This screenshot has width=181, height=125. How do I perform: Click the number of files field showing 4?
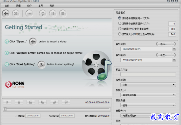[x=172, y=24]
